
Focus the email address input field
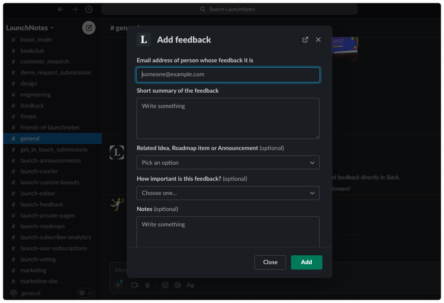[x=228, y=75]
